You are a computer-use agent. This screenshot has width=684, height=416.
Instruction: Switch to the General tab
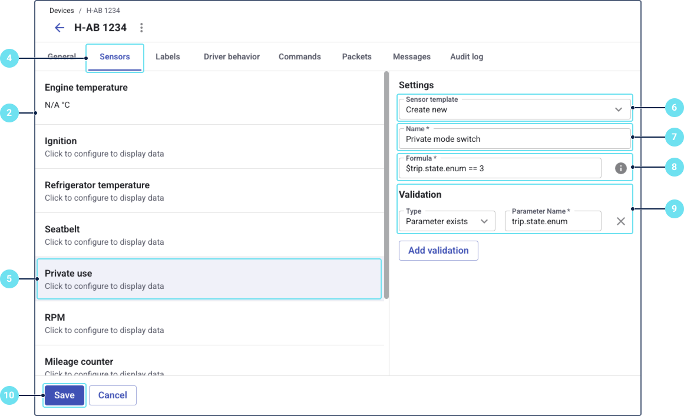[x=62, y=56]
